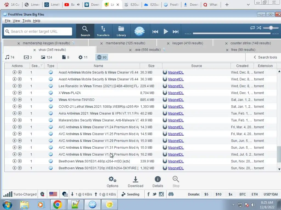Screen dimensions: 281x210
Task: Click the Options gear button
Action: tap(113, 182)
